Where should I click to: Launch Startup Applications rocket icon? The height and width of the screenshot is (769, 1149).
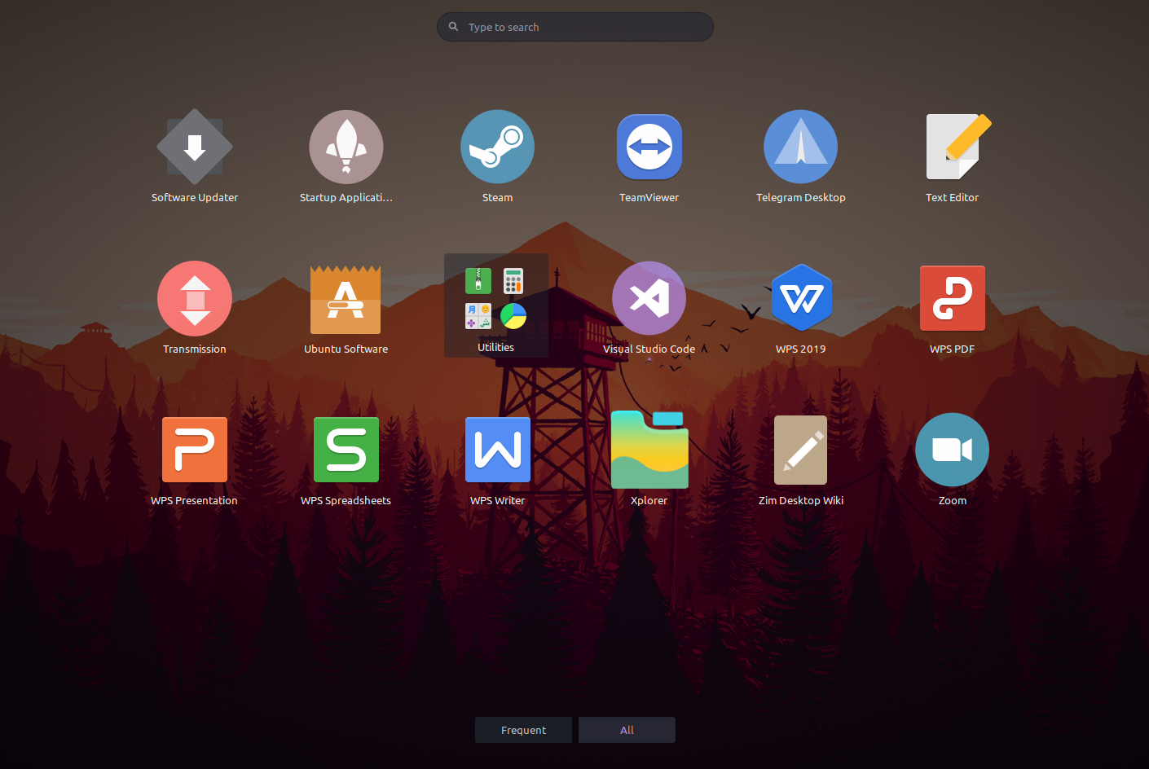click(346, 147)
